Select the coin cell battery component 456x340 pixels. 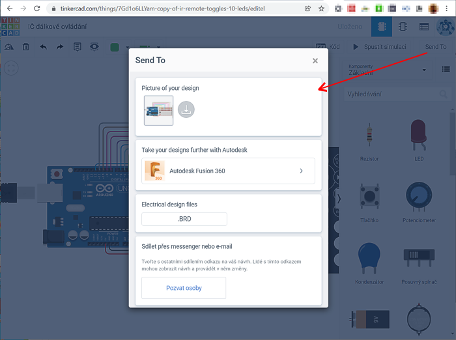[x=419, y=319]
